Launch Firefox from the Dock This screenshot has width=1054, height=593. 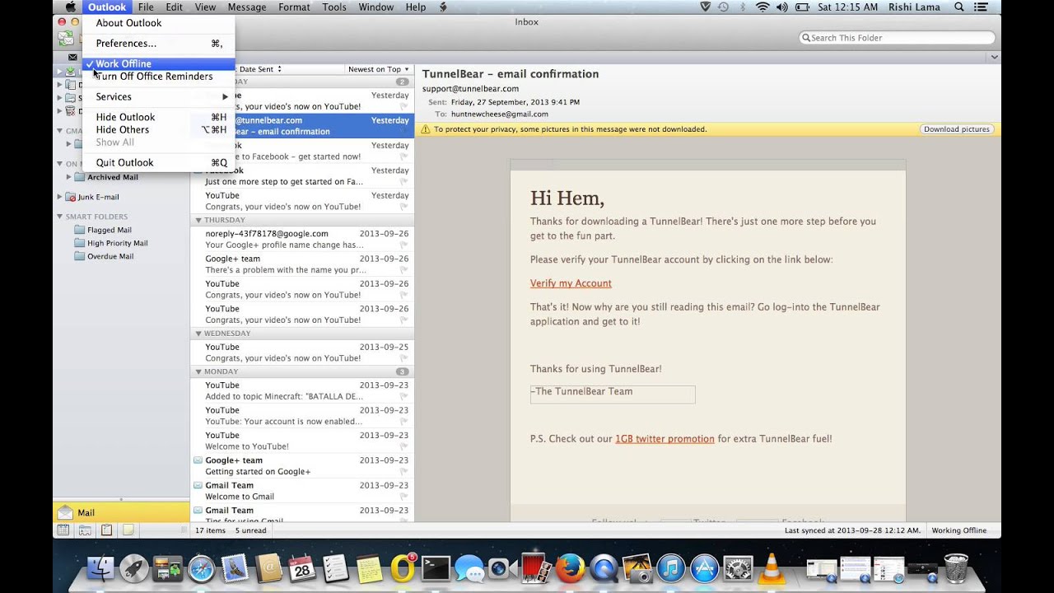[x=570, y=568]
